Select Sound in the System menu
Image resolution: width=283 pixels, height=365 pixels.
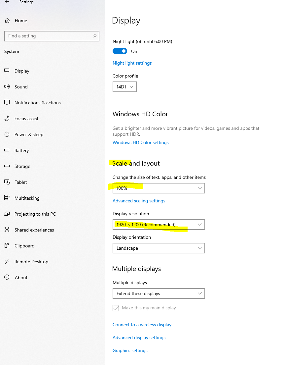[x=21, y=87]
